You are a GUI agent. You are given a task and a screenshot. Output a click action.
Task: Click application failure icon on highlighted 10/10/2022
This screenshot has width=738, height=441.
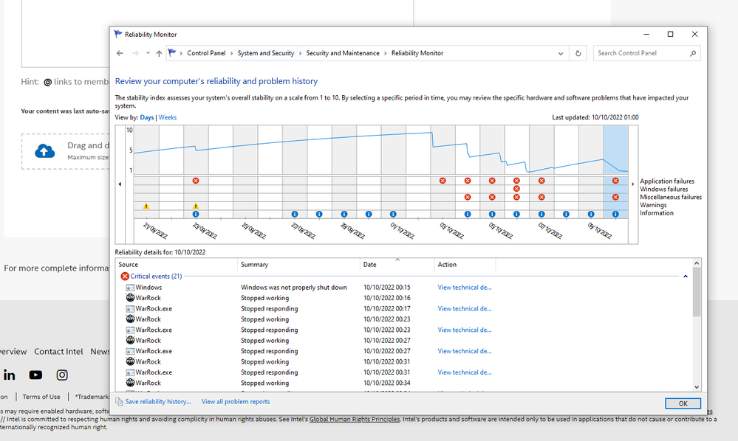(615, 181)
